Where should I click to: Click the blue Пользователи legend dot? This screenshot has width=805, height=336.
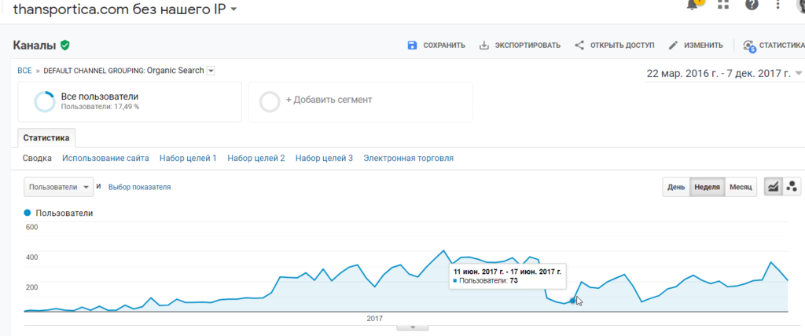[x=28, y=213]
